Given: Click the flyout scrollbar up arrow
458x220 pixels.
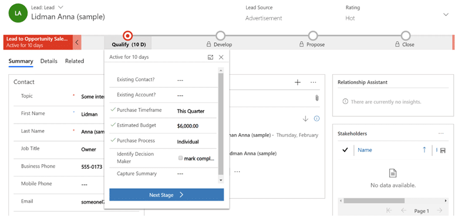Looking at the screenshot, I should pos(221,71).
